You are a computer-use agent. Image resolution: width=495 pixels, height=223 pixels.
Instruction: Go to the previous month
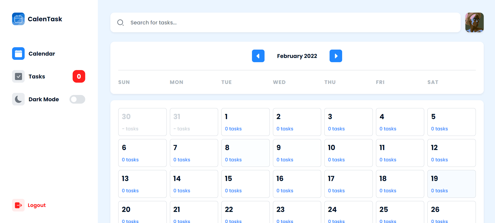(x=258, y=56)
